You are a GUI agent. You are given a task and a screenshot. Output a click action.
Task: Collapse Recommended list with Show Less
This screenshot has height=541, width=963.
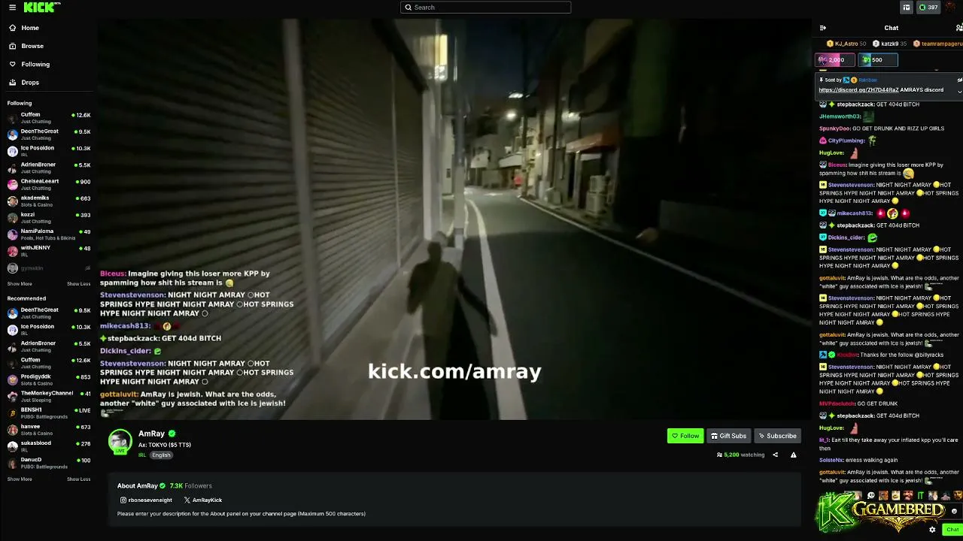point(78,479)
